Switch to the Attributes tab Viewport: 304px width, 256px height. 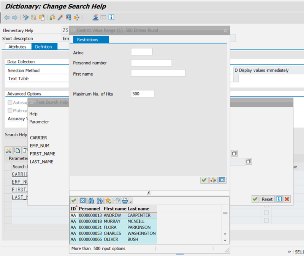17,47
